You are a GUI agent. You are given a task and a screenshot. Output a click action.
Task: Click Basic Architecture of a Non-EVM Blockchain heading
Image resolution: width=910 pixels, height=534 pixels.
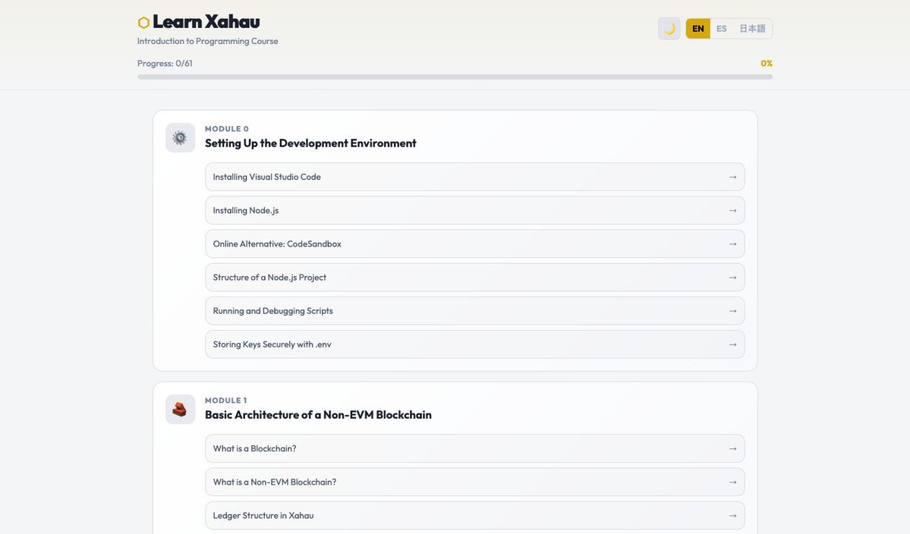click(318, 415)
